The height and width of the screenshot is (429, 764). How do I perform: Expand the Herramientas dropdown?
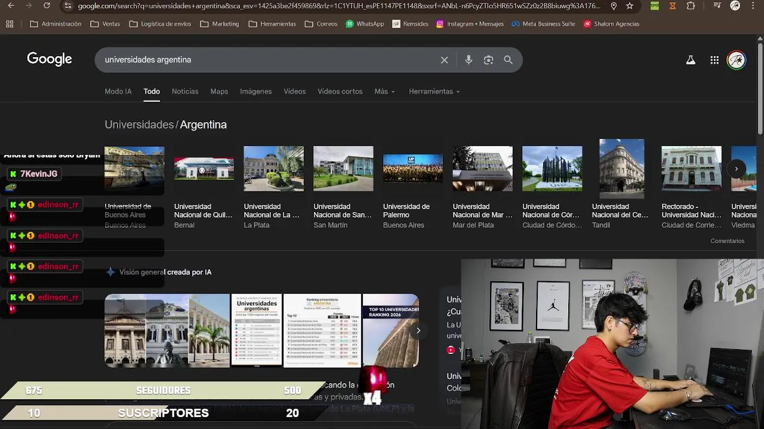[x=434, y=91]
